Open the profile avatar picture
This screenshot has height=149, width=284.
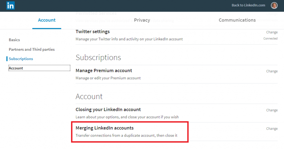(274, 6)
